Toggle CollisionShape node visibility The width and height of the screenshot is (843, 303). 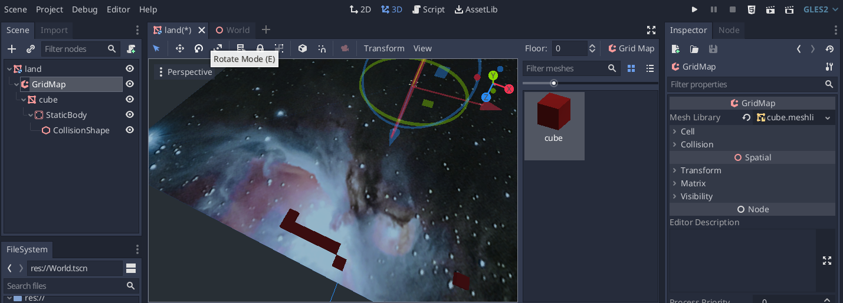[130, 130]
